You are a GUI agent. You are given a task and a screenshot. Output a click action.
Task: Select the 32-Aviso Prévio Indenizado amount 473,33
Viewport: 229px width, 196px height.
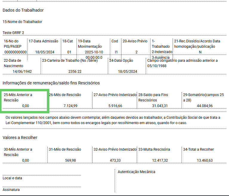(115, 160)
